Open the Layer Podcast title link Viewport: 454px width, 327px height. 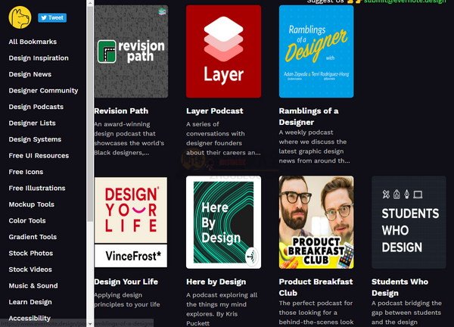(x=215, y=111)
